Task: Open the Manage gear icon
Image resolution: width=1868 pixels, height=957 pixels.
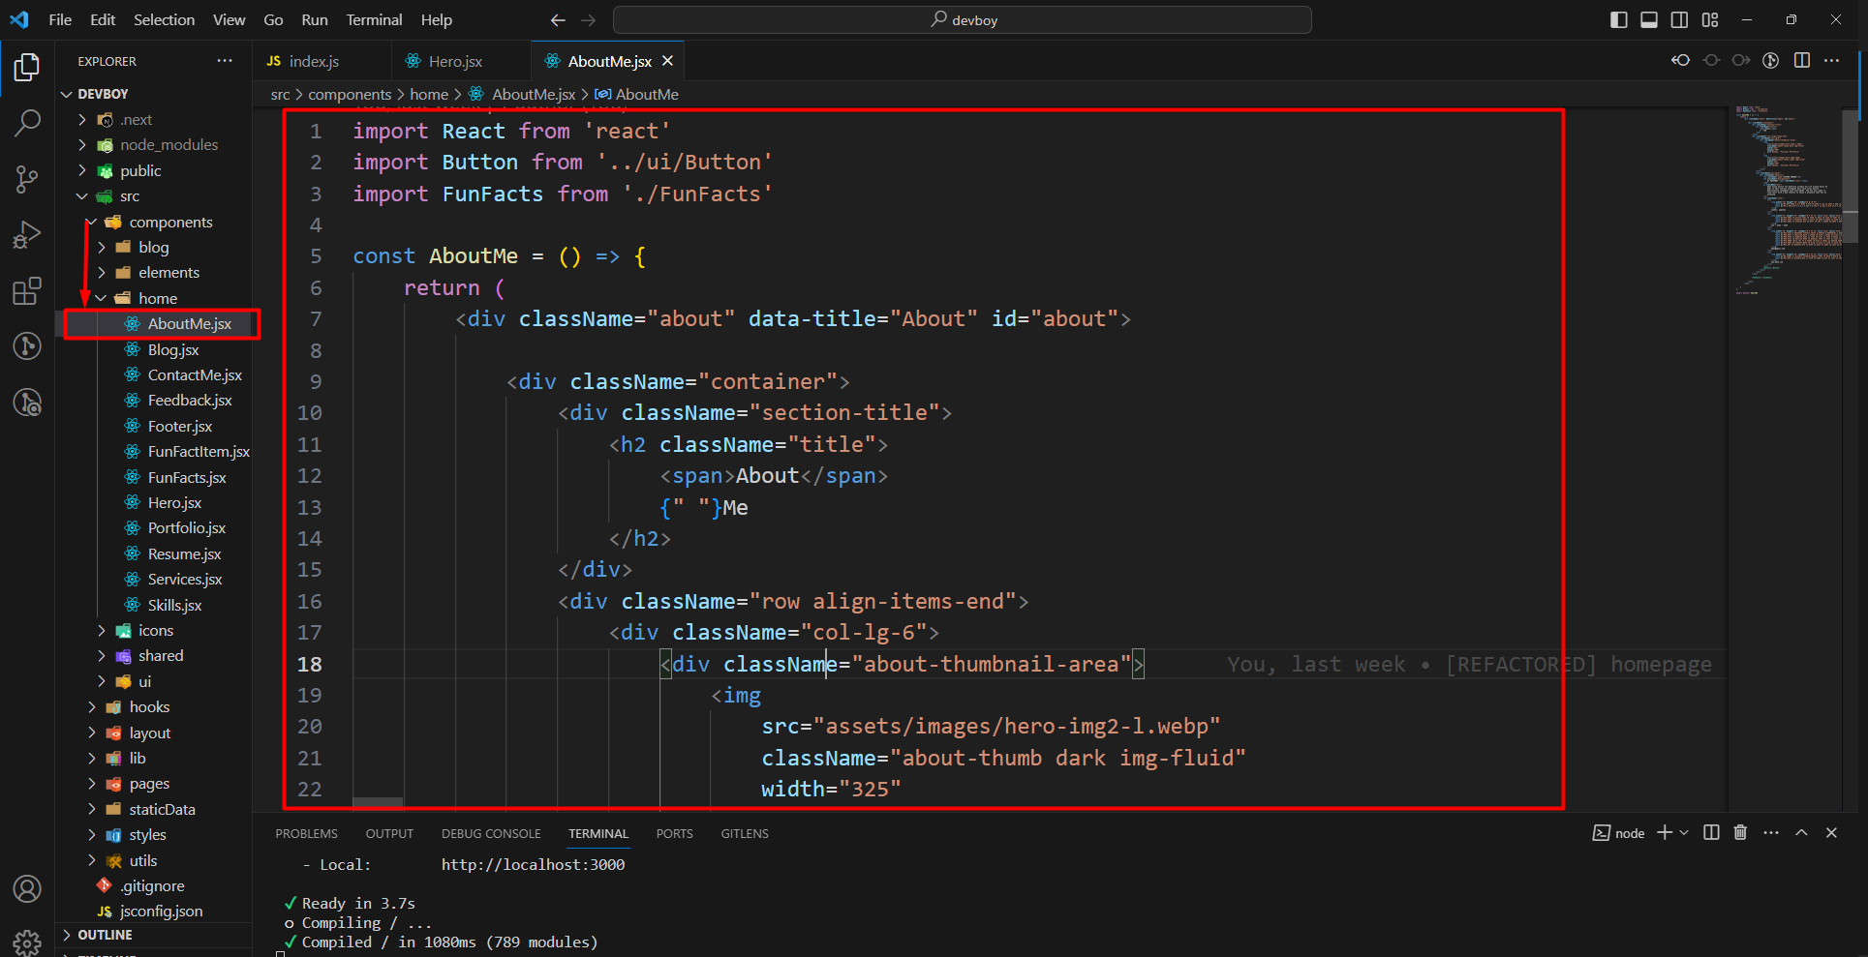Action: pos(27,941)
